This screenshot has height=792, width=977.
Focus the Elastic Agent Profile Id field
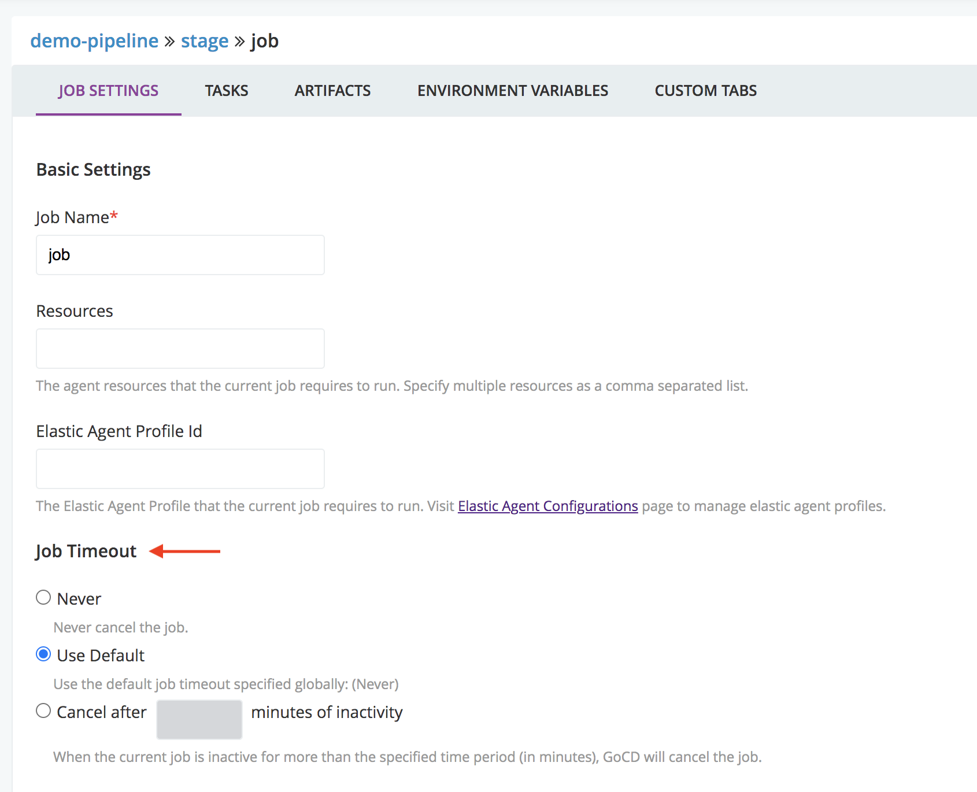pyautogui.click(x=180, y=469)
